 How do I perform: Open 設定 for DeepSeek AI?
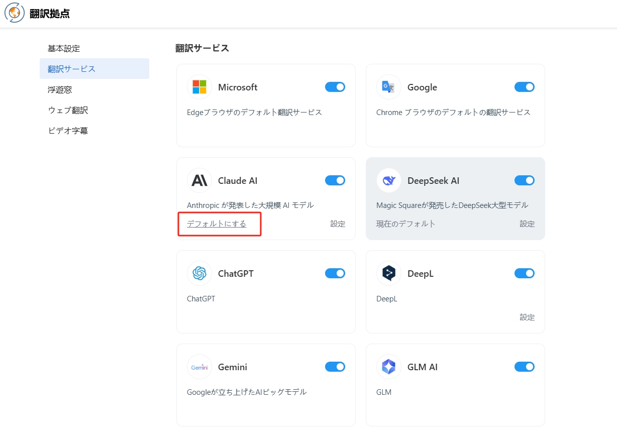pyautogui.click(x=527, y=224)
